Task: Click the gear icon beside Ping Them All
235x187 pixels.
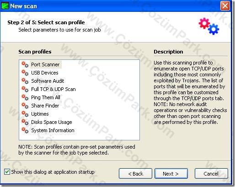Action: point(25,97)
